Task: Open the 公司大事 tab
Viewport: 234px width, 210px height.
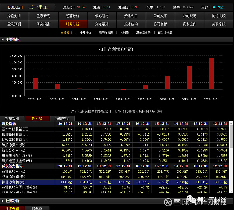Action: (160, 16)
